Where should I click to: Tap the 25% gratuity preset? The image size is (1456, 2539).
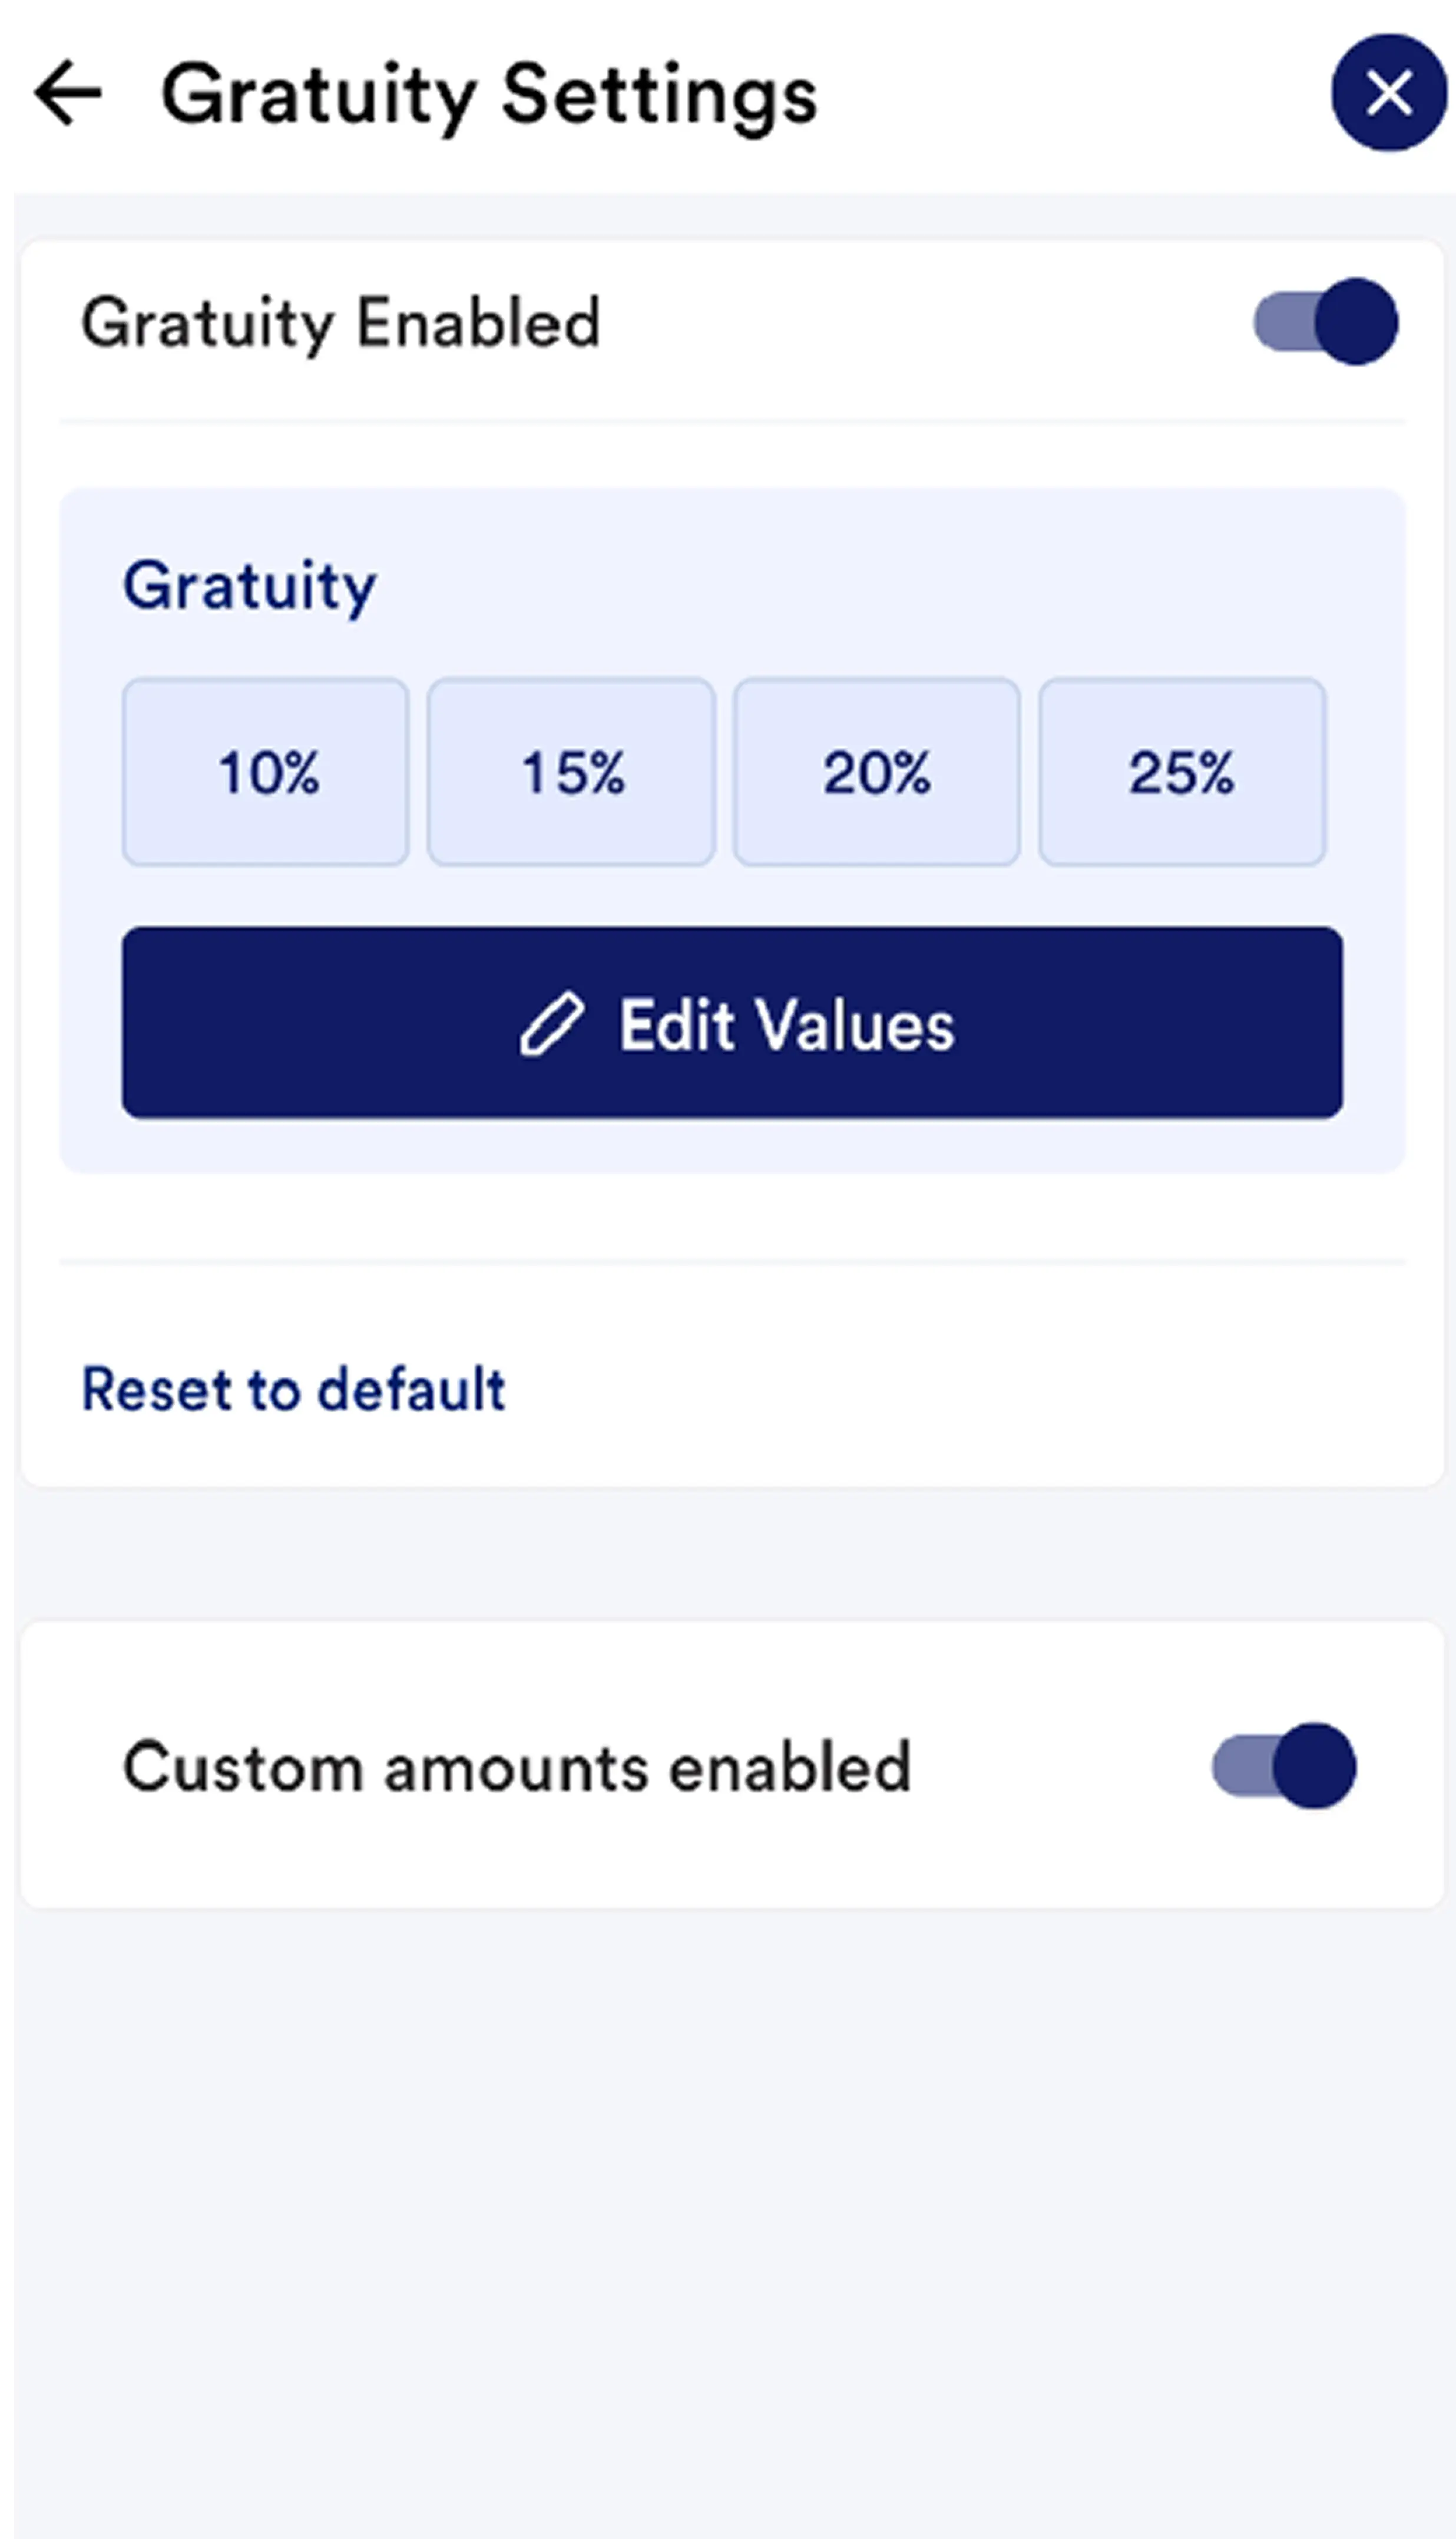click(x=1182, y=771)
